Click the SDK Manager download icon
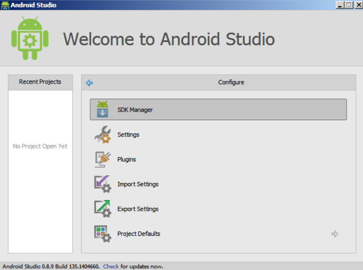The image size is (363, 270). click(103, 109)
